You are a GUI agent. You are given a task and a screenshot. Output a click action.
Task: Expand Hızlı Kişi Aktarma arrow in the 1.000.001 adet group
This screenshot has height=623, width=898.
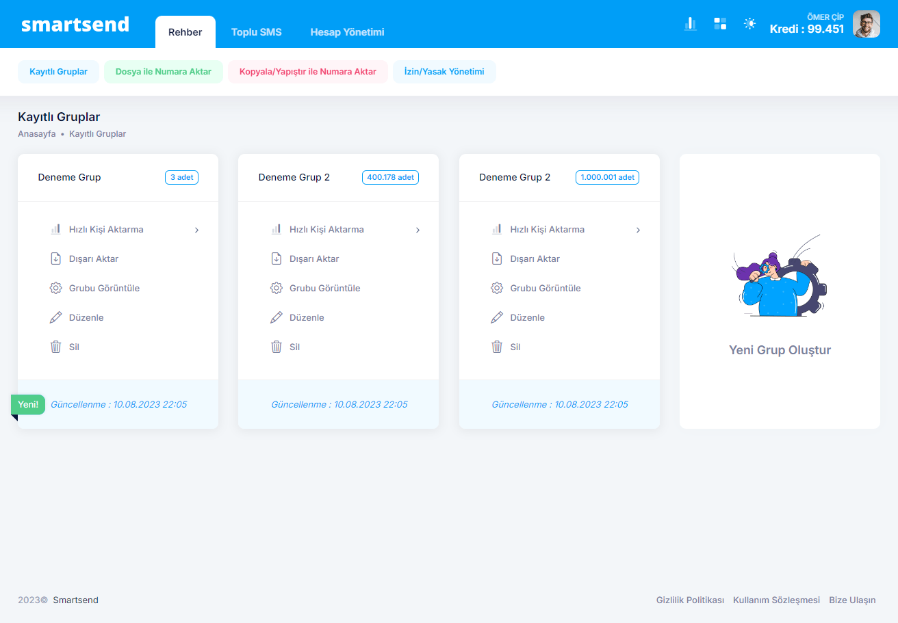[638, 230]
